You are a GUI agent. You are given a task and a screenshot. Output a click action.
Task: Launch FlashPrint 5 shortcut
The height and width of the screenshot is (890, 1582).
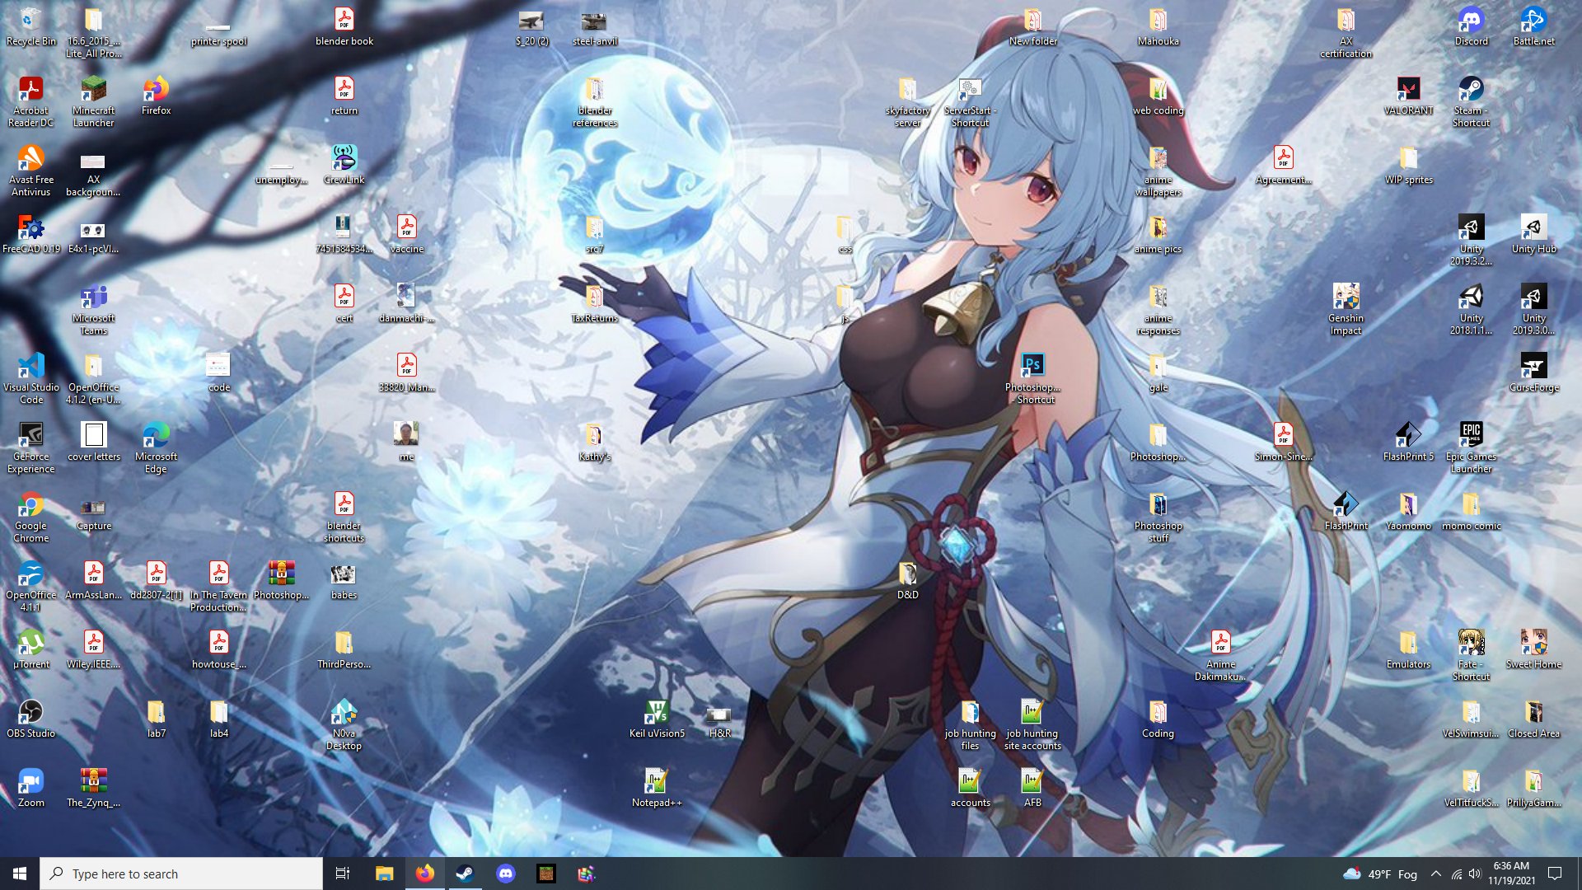(x=1408, y=442)
